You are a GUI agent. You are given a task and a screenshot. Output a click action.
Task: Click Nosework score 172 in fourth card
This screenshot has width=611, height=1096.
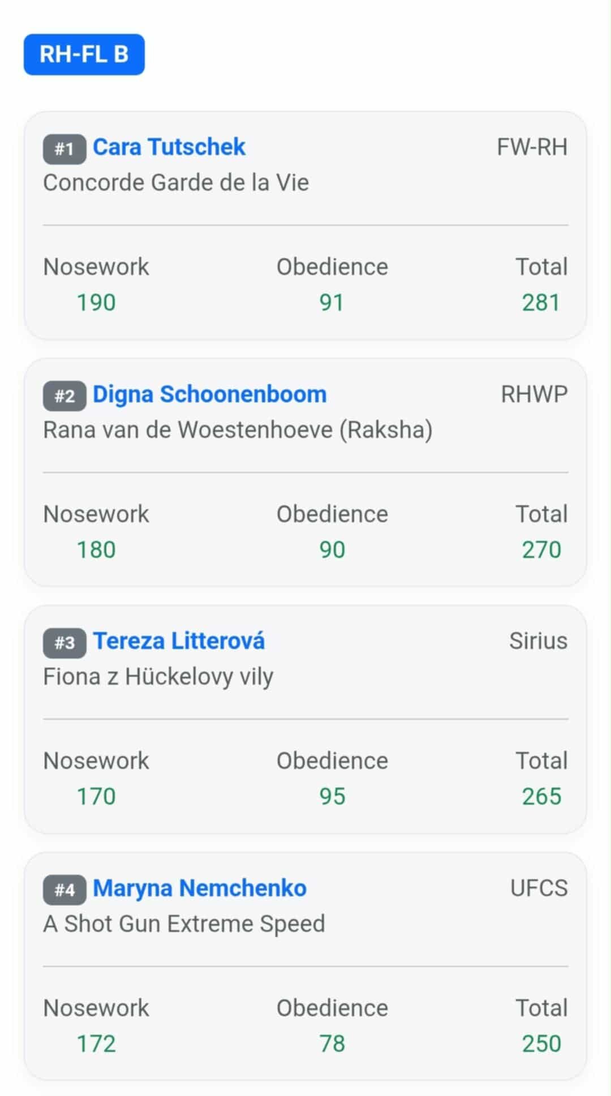tap(96, 1044)
